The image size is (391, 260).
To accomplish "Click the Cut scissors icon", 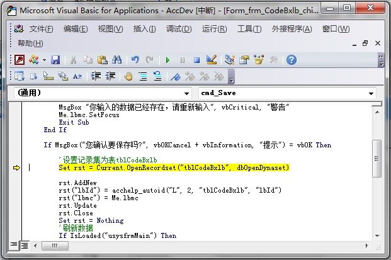I will pos(73,60).
